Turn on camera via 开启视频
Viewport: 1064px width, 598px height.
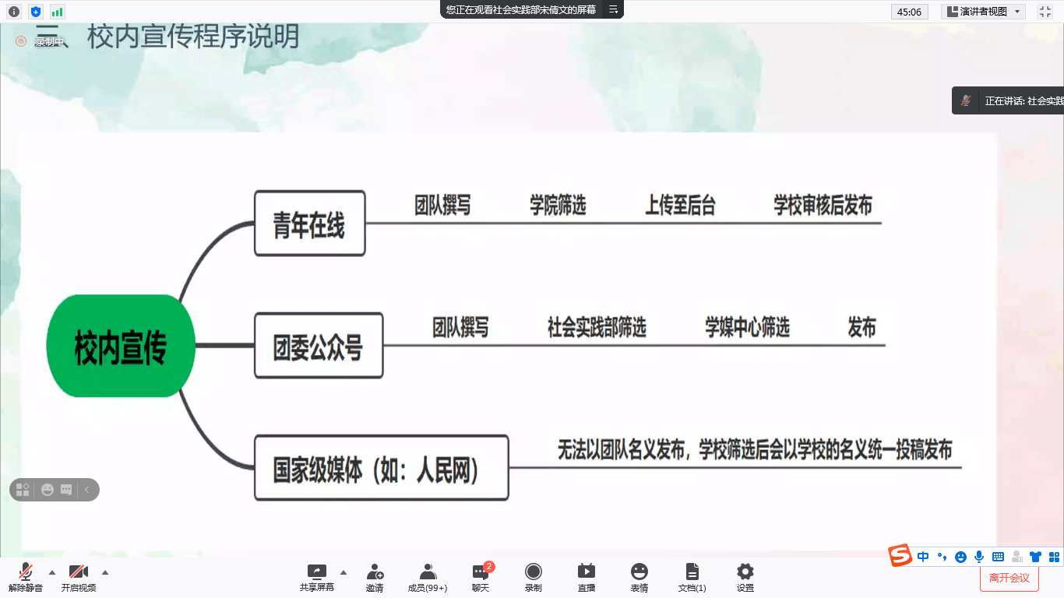point(79,577)
